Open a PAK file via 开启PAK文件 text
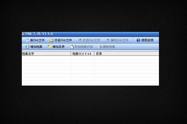The image size is (187, 124). (x=63, y=40)
